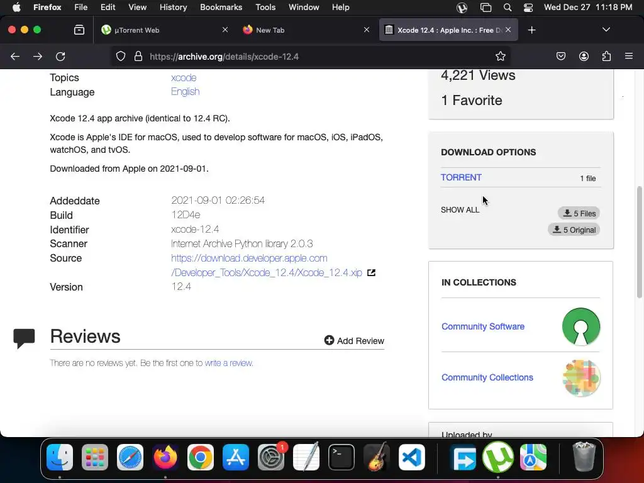Click the page vertical scrollbar thumb
644x483 pixels.
tap(639, 242)
